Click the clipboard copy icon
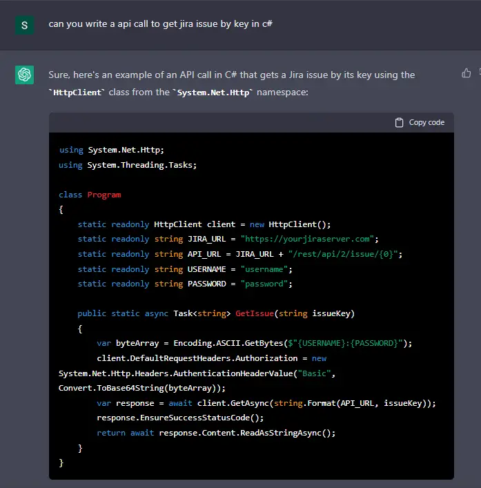Viewport: 481px width, 488px height. pyautogui.click(x=399, y=123)
